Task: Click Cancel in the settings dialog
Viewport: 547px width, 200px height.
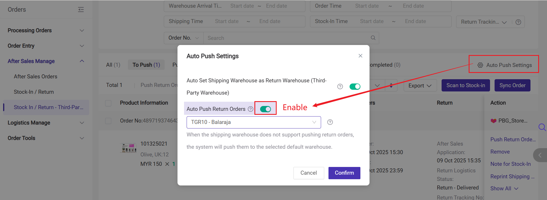Action: coord(309,173)
